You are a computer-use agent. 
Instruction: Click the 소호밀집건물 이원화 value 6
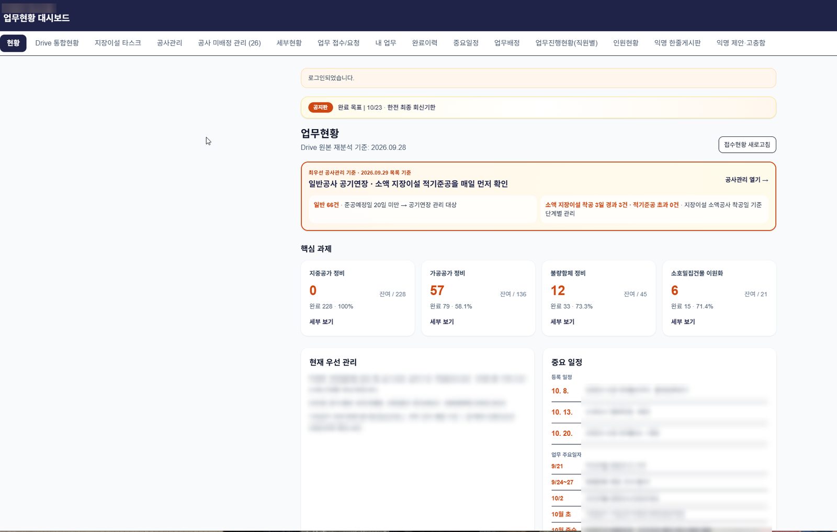[x=675, y=291]
